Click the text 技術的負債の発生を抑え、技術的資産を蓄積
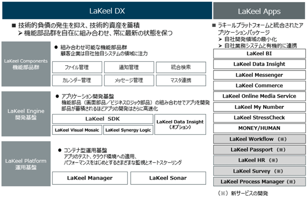The image size is (307, 198). tap(79, 25)
